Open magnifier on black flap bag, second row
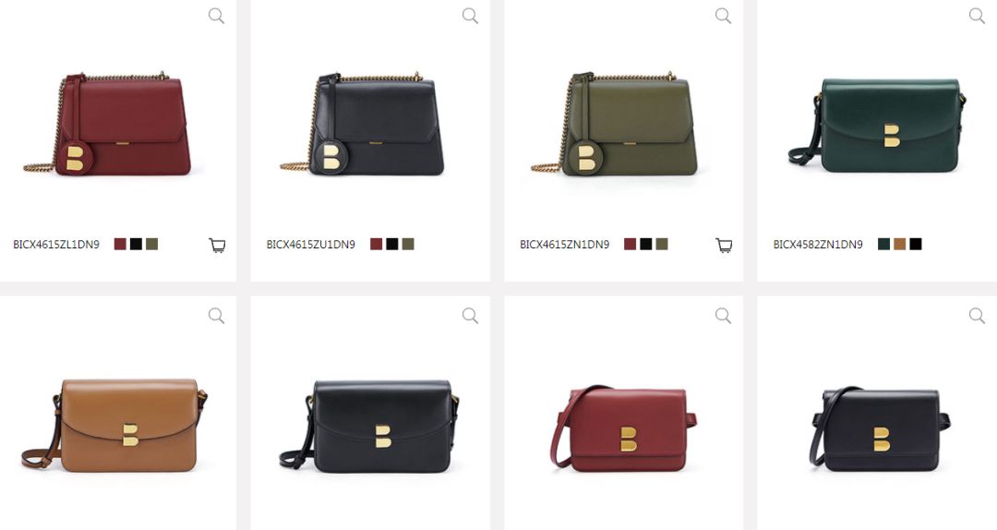The height and width of the screenshot is (530, 997). click(x=470, y=316)
